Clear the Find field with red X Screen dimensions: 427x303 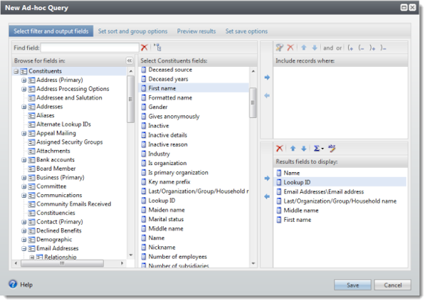coord(144,48)
